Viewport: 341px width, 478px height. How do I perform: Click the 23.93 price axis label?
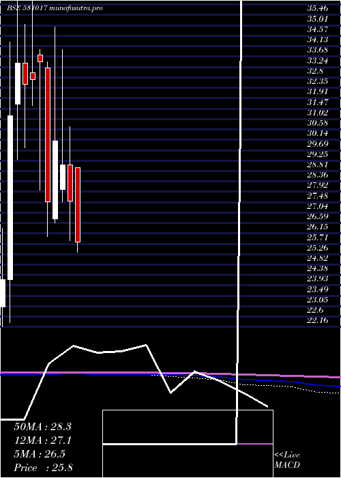pos(317,279)
